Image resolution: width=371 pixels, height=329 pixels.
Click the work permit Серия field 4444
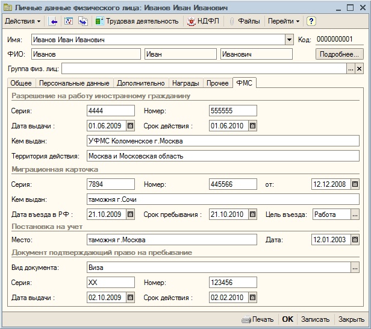click(111, 111)
